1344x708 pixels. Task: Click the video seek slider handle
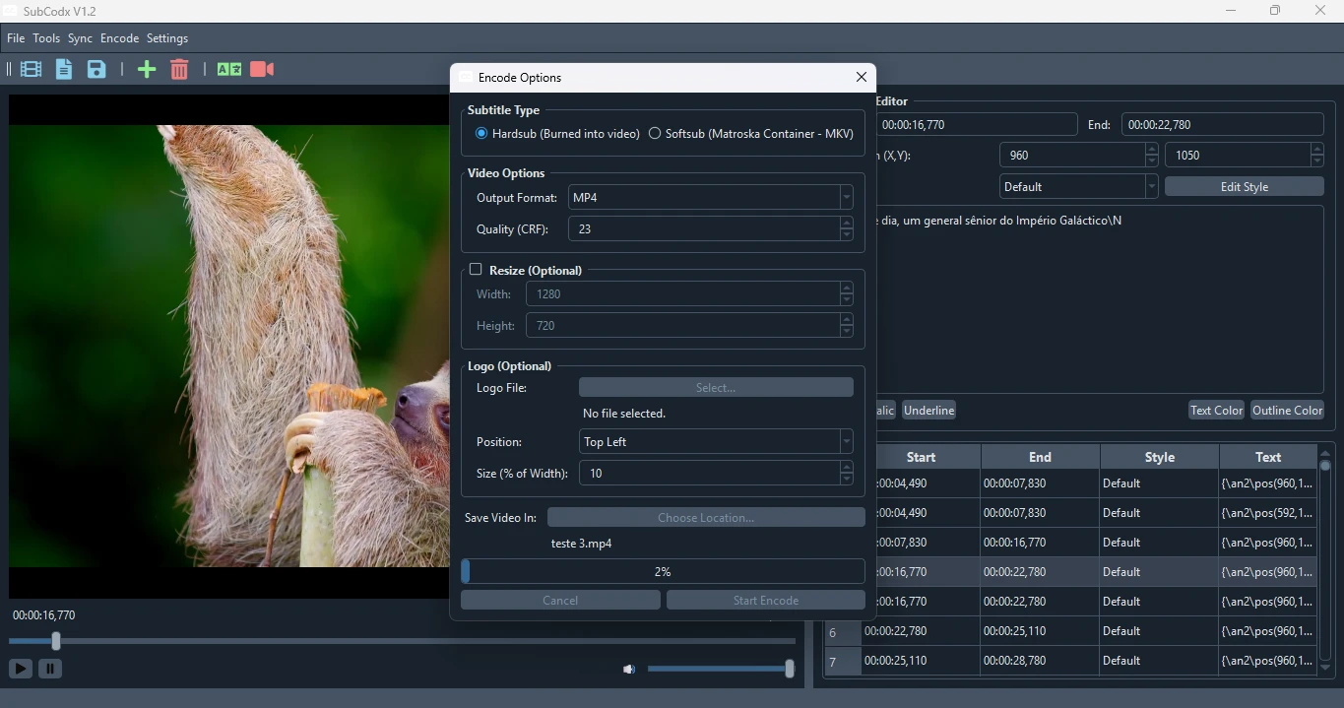click(x=56, y=641)
